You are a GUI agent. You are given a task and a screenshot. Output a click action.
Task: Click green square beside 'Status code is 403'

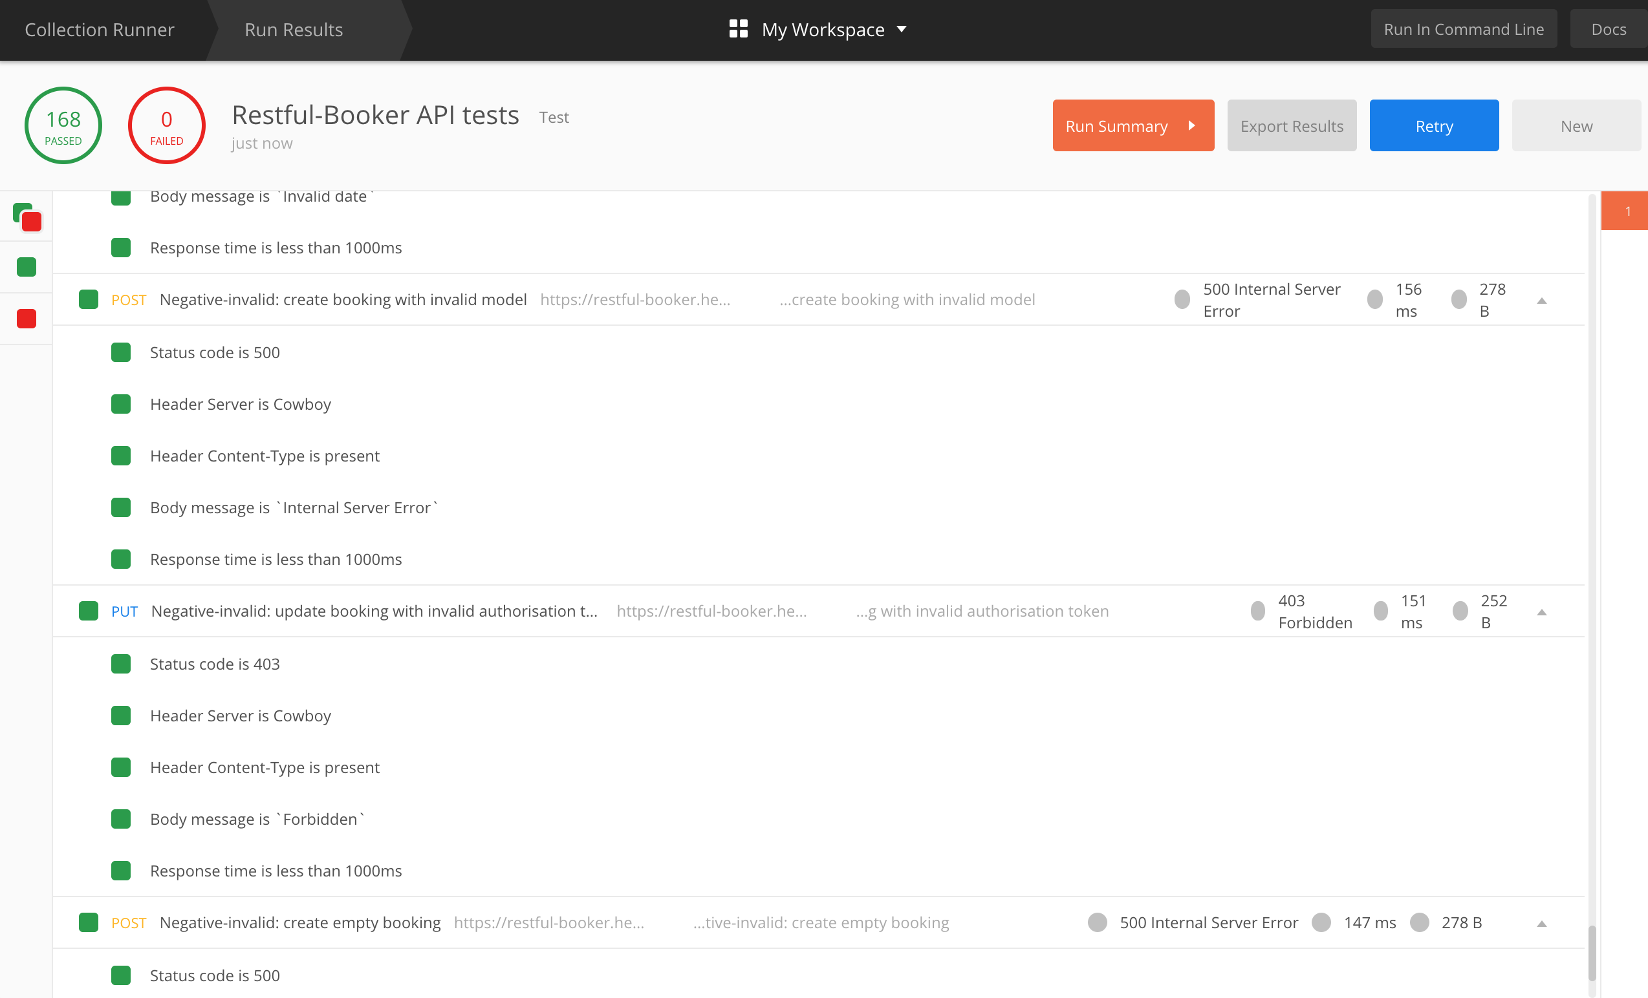coord(121,664)
